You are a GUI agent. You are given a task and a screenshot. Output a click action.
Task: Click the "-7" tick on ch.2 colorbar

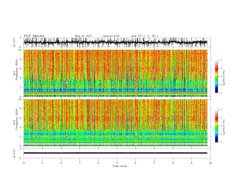221,142
